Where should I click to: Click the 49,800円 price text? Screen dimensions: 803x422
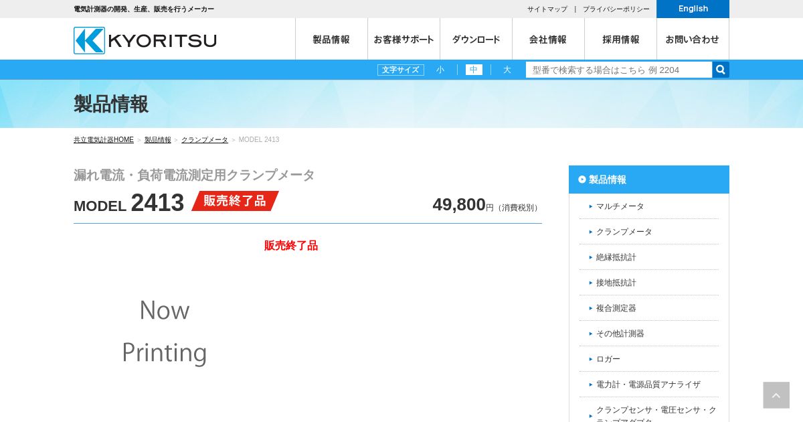[486, 205]
